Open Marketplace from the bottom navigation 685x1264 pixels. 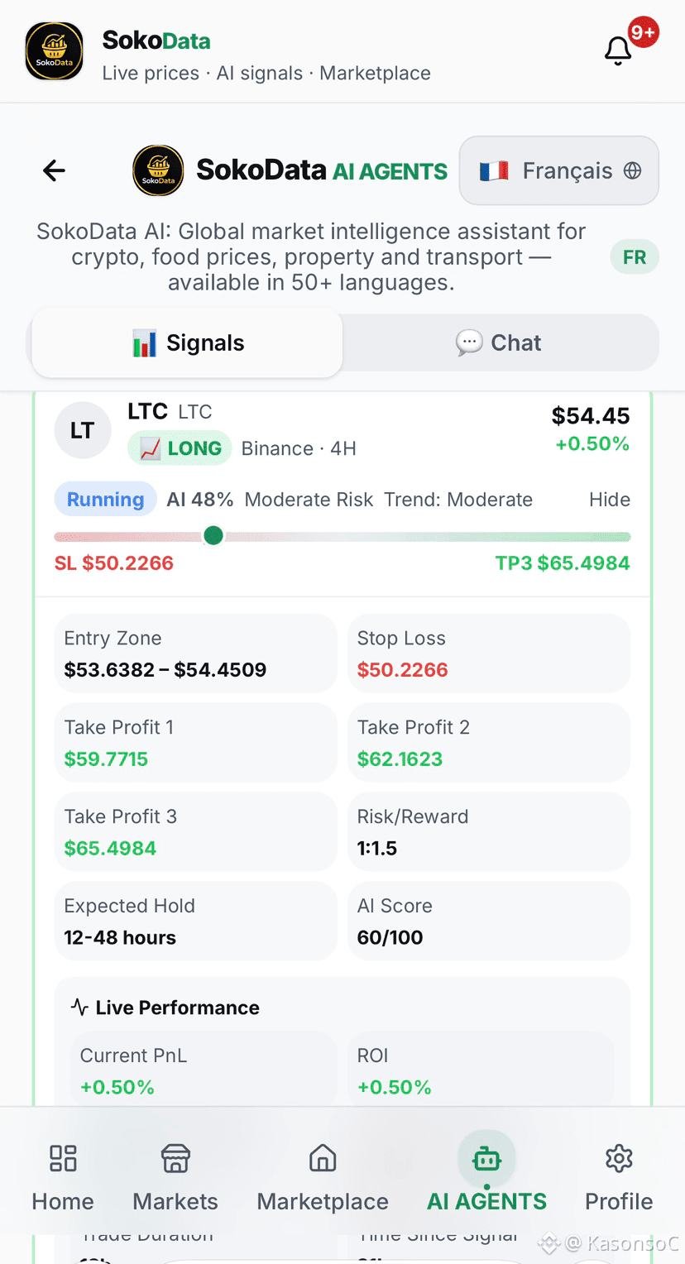(x=323, y=1177)
